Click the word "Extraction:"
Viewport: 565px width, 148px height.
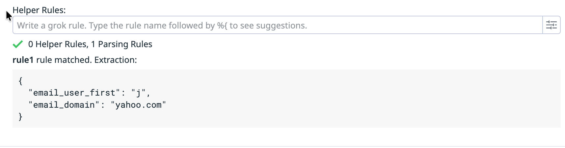116,60
